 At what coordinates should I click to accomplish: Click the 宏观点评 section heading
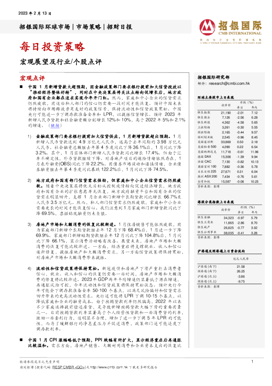tap(32, 78)
